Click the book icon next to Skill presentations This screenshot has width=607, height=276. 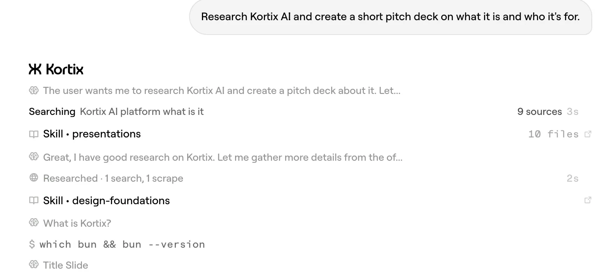click(x=34, y=134)
